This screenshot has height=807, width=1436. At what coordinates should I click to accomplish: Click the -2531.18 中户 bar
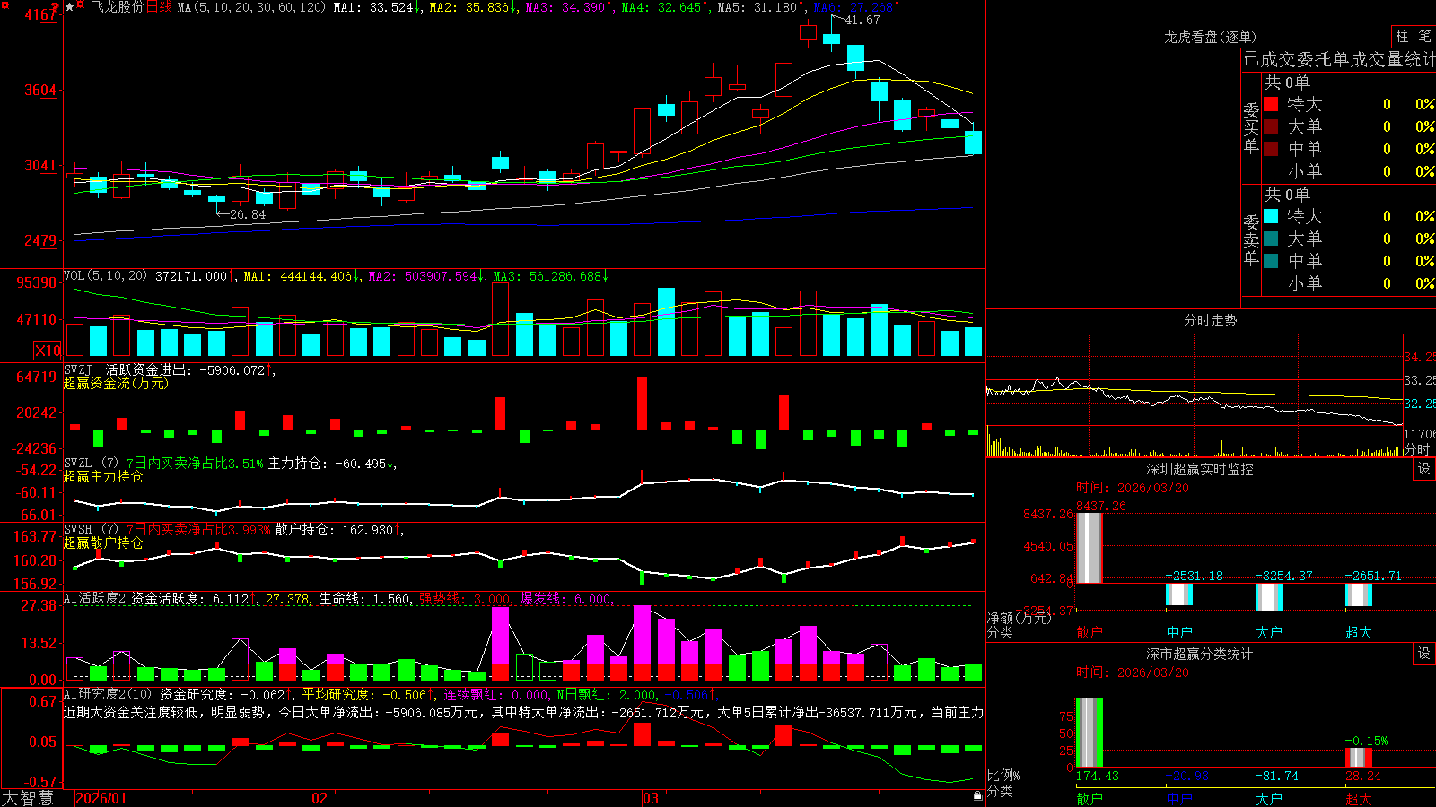(x=1179, y=594)
